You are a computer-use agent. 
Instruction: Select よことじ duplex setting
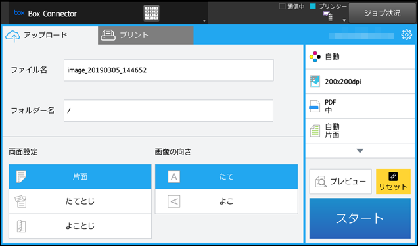click(x=80, y=226)
